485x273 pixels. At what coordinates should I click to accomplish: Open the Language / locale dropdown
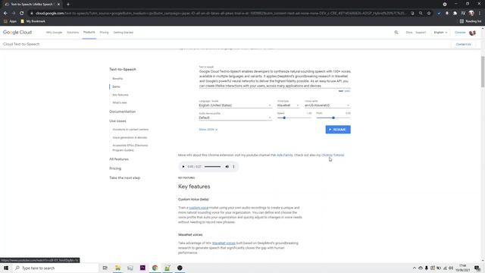click(235, 105)
